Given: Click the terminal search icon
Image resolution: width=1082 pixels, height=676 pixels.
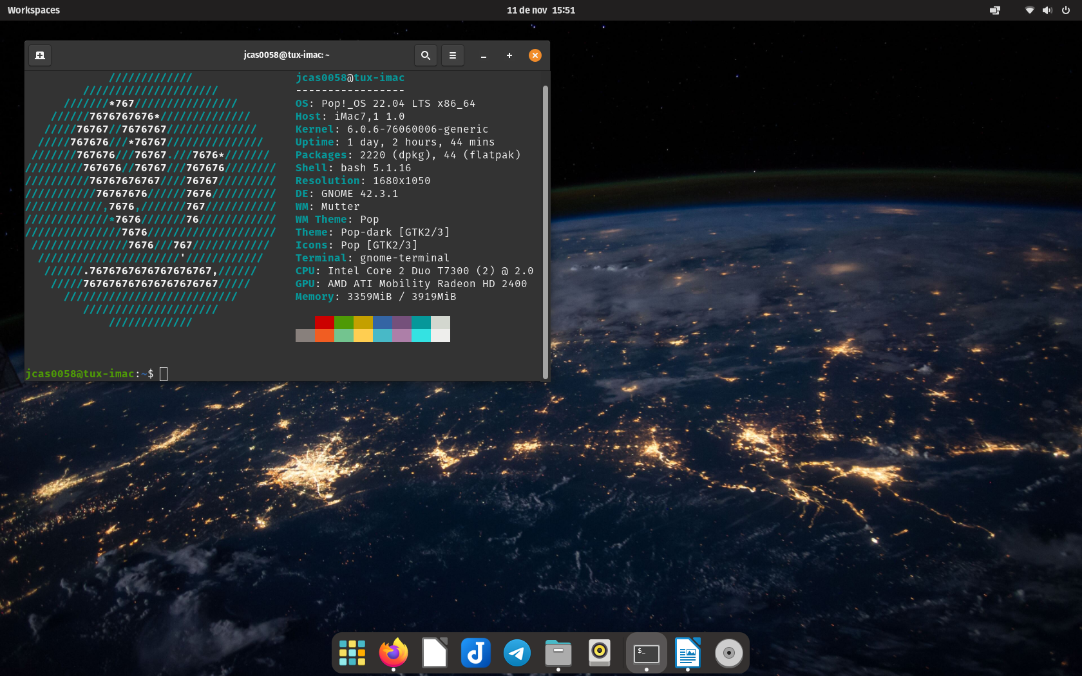Looking at the screenshot, I should [x=425, y=55].
